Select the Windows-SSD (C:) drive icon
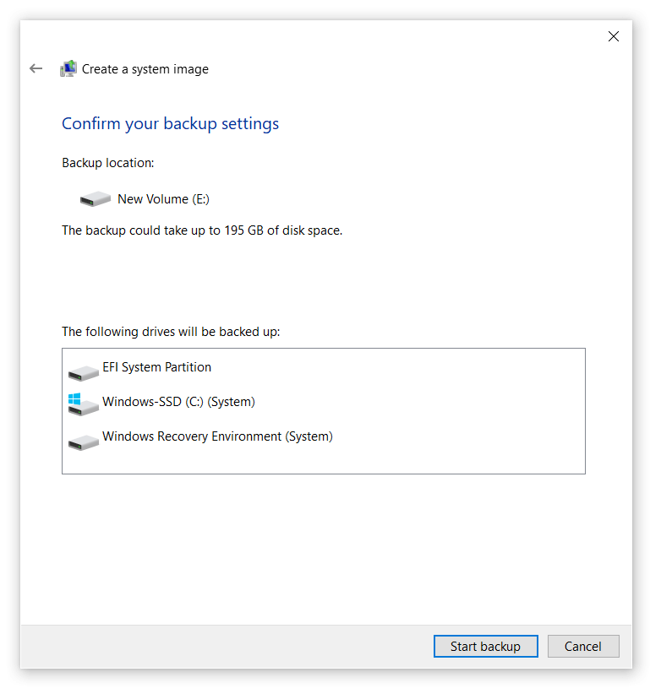 84,404
